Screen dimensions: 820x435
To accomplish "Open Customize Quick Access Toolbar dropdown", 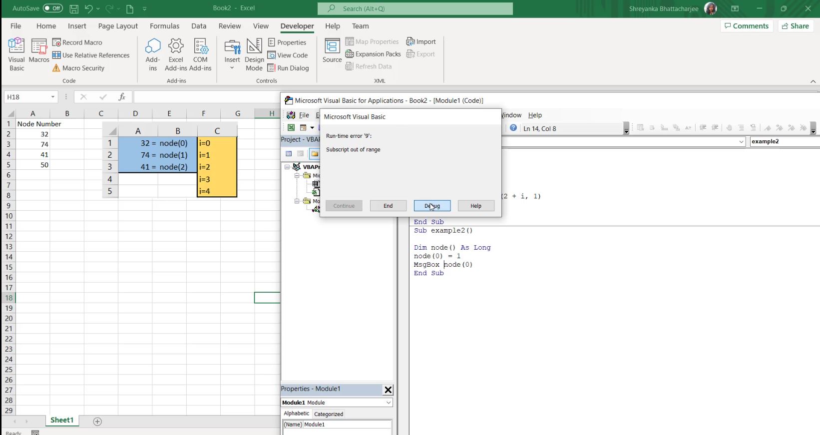I will (x=144, y=8).
